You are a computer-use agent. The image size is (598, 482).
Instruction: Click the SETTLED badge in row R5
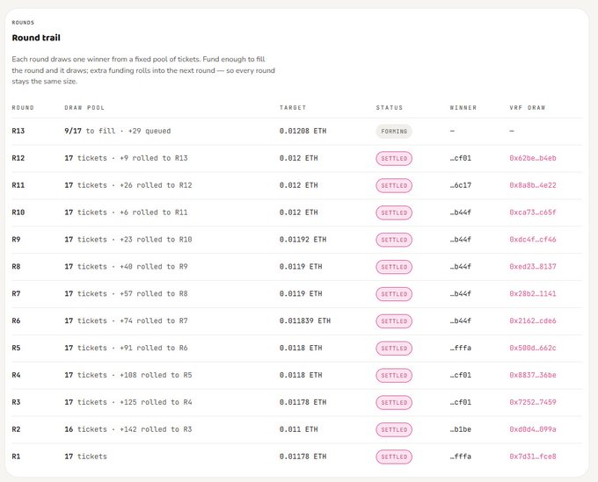coord(394,349)
